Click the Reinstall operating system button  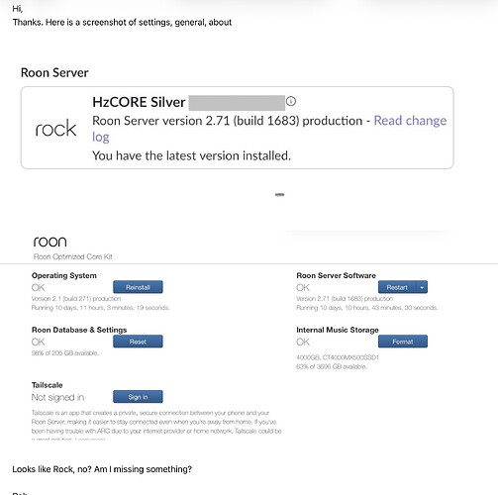pyautogui.click(x=138, y=287)
